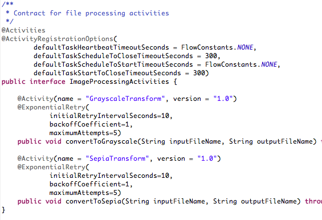Click the "SepiaTransform" string literal

tap(117, 158)
